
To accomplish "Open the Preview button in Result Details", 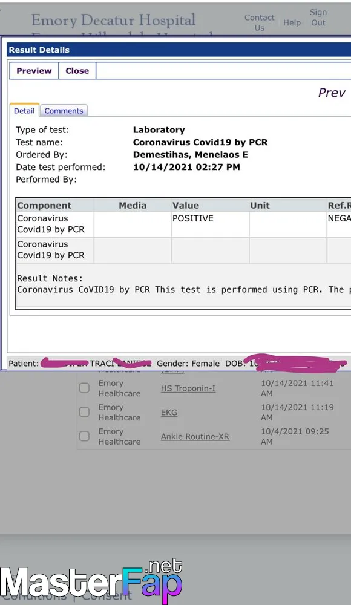I will [34, 71].
